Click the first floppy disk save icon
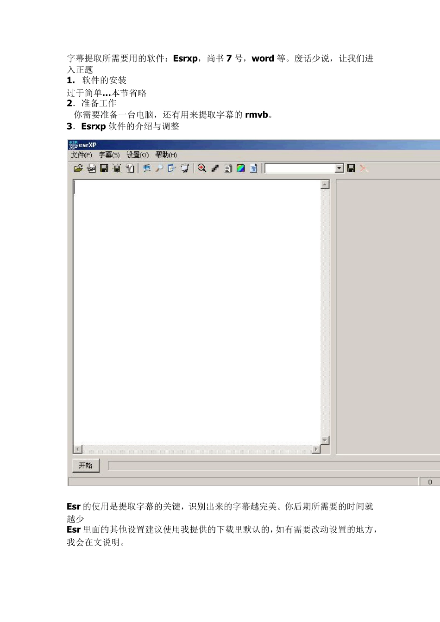Screen dimensions: 440x622 [104, 168]
